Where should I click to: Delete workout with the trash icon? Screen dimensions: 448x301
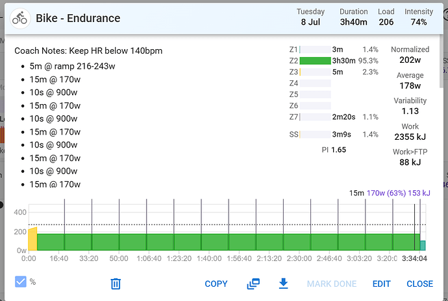click(x=116, y=284)
